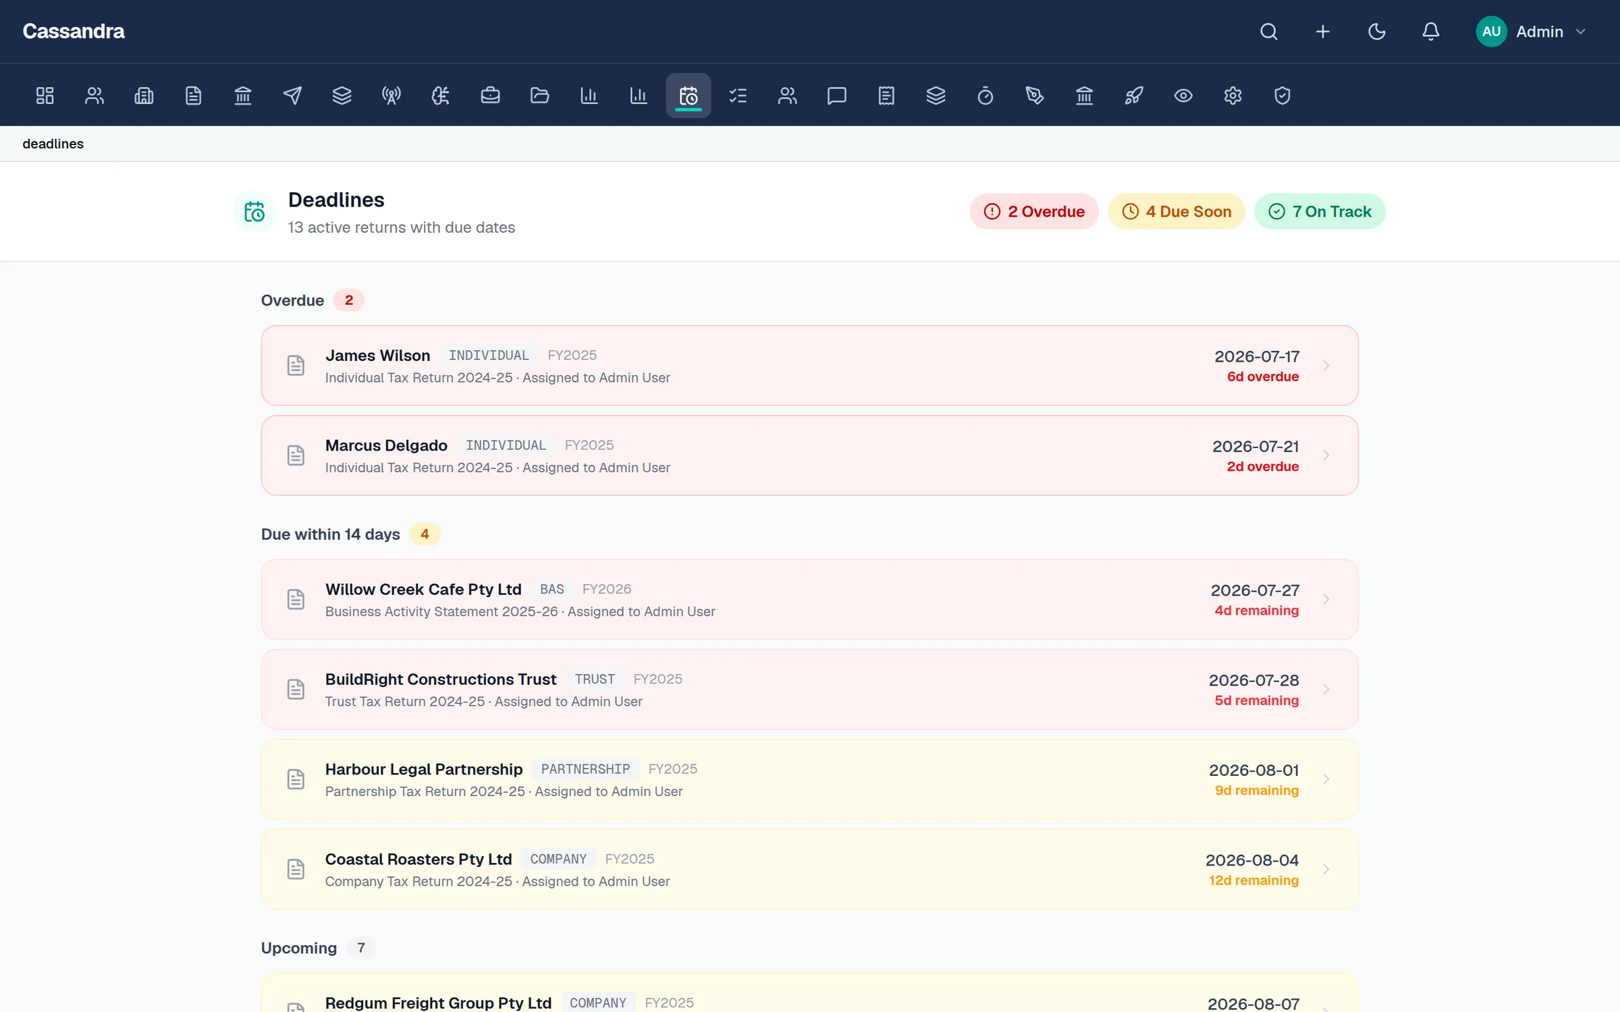The image size is (1620, 1012).
Task: Click the Deadlines header calendar icon
Action: click(254, 211)
